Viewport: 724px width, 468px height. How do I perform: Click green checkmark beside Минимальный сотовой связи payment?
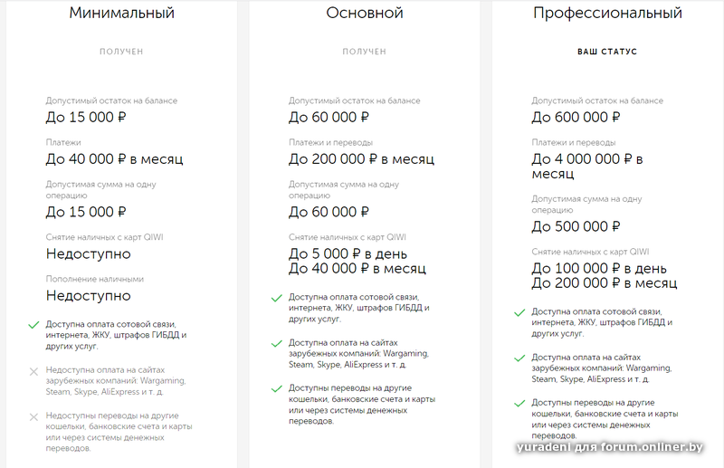33,325
